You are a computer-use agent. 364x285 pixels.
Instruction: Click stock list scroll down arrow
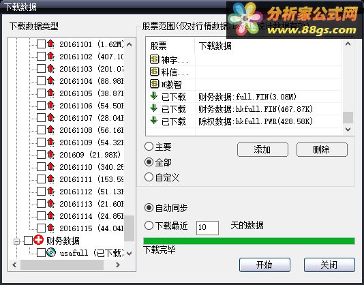348,129
